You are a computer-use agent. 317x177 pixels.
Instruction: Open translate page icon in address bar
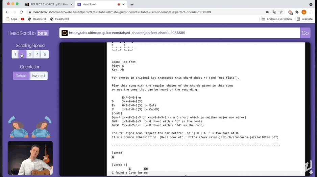pos(274,12)
